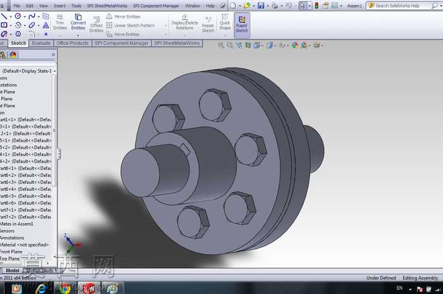The width and height of the screenshot is (443, 294).
Task: Open Internet Explorer from the taskbar
Action: [x=41, y=288]
